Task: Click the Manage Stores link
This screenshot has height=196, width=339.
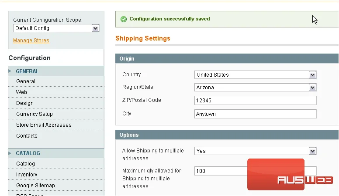Action: click(31, 41)
